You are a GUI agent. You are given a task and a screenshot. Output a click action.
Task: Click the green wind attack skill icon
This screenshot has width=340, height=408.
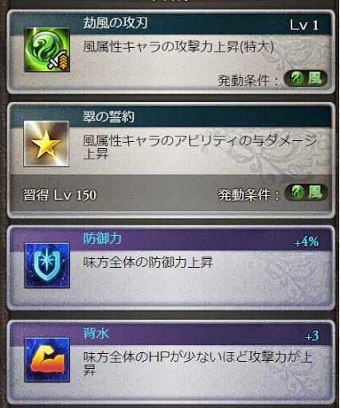click(x=47, y=49)
